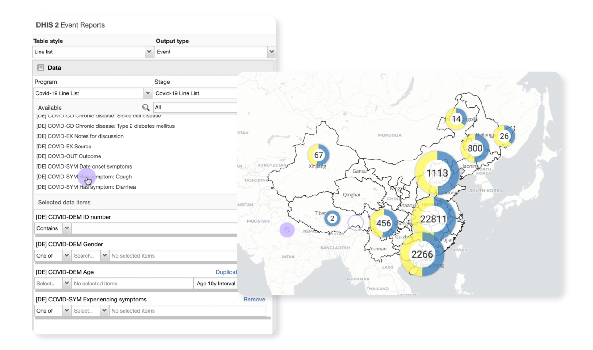Image resolution: width=593 pixels, height=350 pixels.
Task: Open the Contains operator dropdown for ID number
Action: point(66,228)
